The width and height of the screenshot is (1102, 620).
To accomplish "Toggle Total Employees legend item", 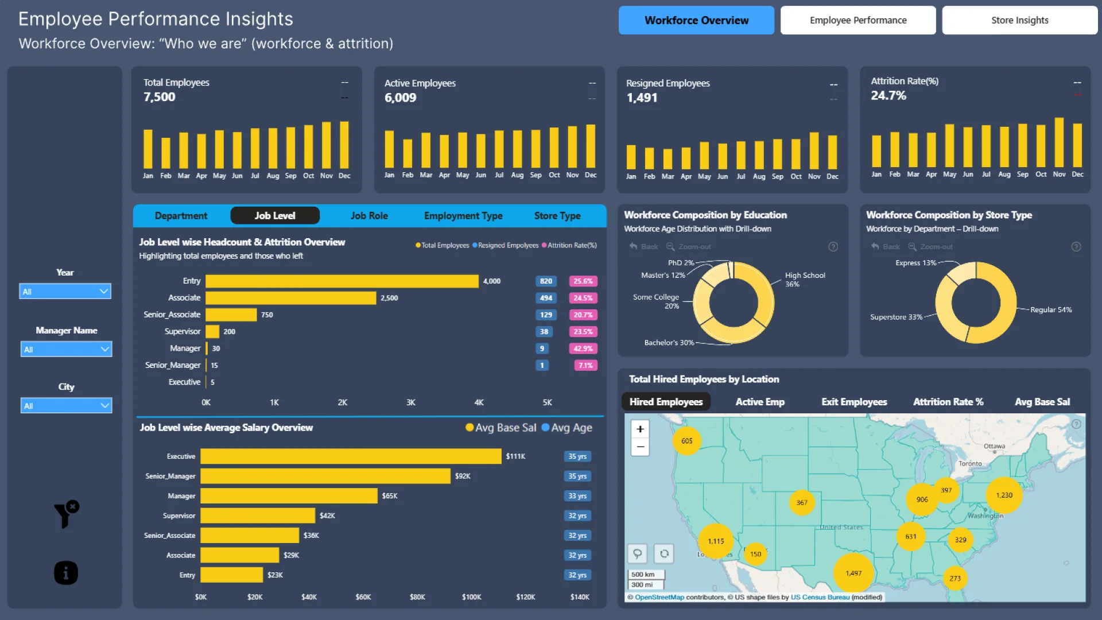I will (442, 245).
